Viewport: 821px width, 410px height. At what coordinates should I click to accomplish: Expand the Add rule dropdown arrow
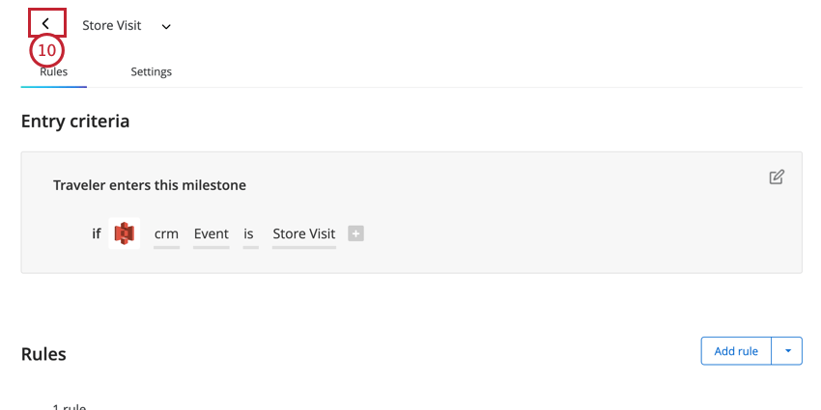[787, 351]
